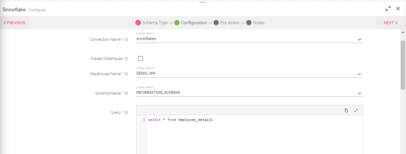Click the drag handle atop the dialog
Viewport: 406px width, 154px height.
[202, 2]
